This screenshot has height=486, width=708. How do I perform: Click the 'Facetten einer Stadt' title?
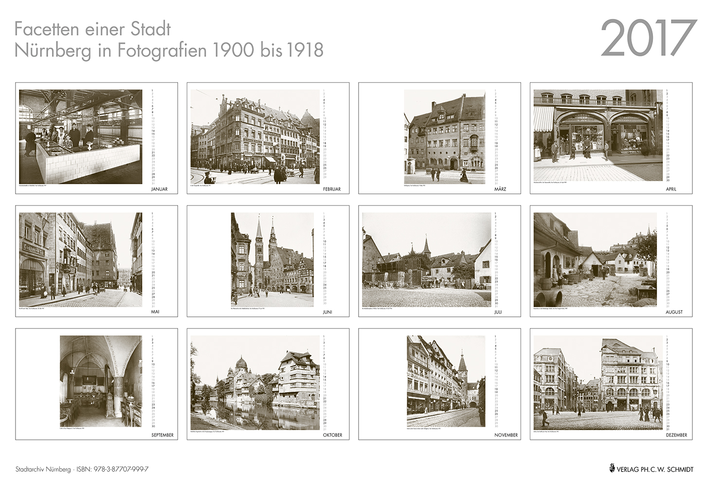(x=92, y=29)
